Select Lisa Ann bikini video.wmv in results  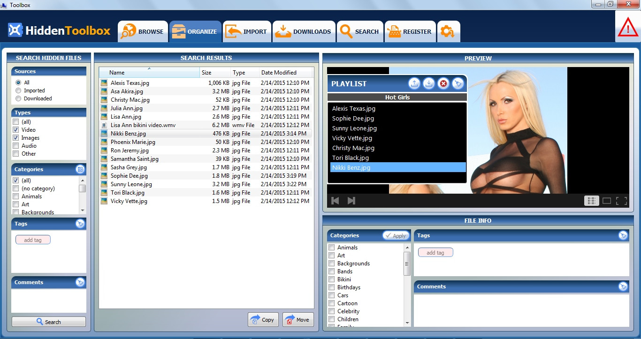tap(206, 125)
